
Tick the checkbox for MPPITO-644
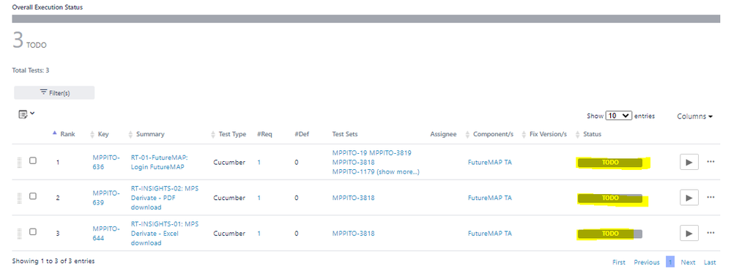pyautogui.click(x=33, y=232)
